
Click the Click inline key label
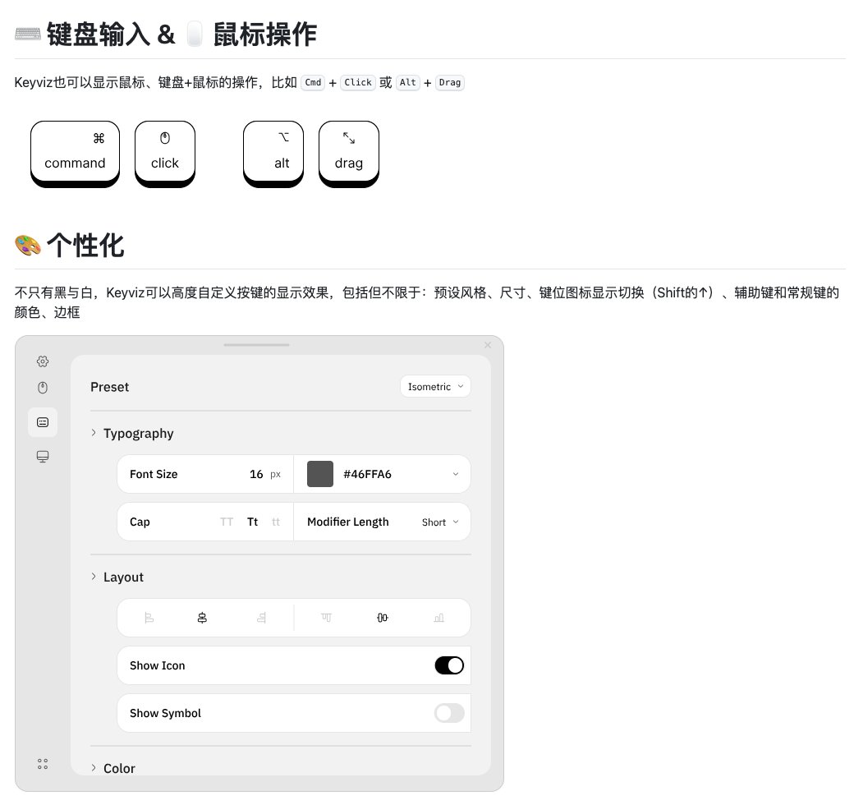(x=358, y=83)
